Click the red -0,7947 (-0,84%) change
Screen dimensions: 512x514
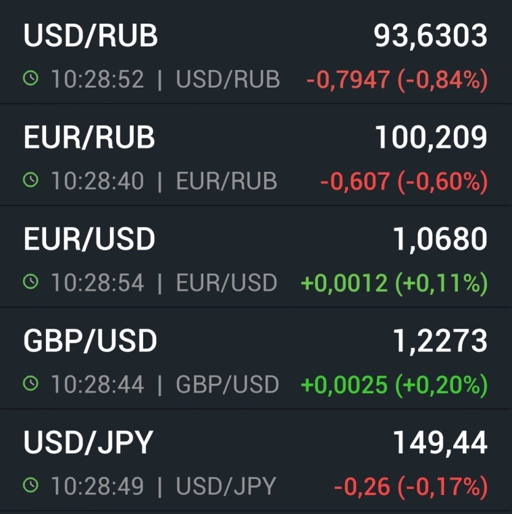(396, 80)
